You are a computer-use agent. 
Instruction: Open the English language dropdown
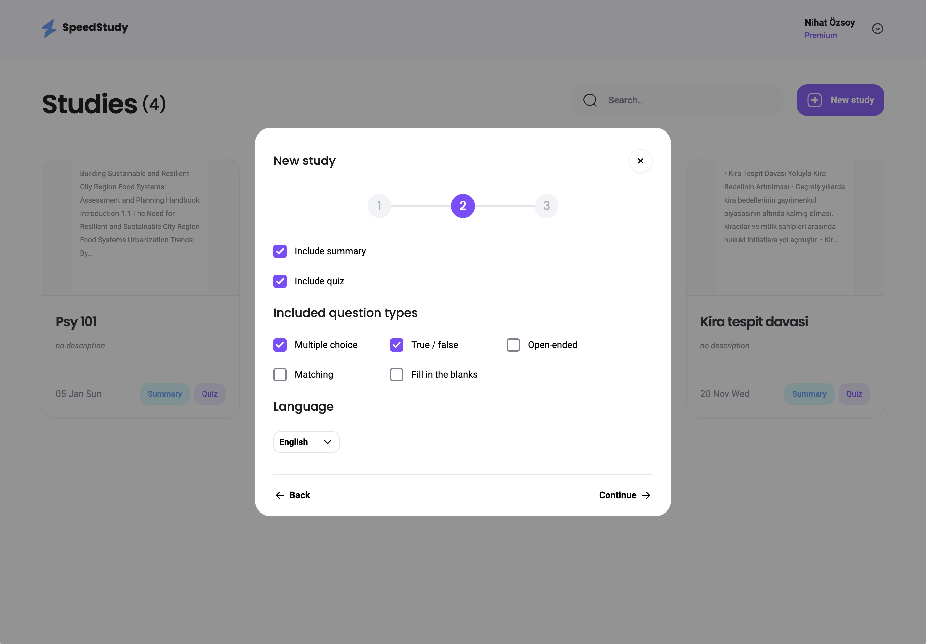(306, 442)
